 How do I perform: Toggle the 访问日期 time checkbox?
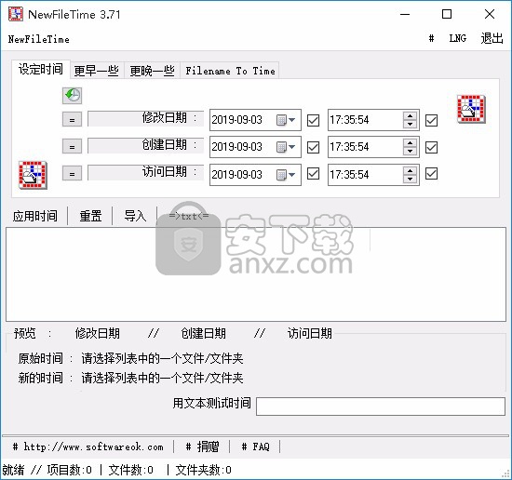click(431, 174)
